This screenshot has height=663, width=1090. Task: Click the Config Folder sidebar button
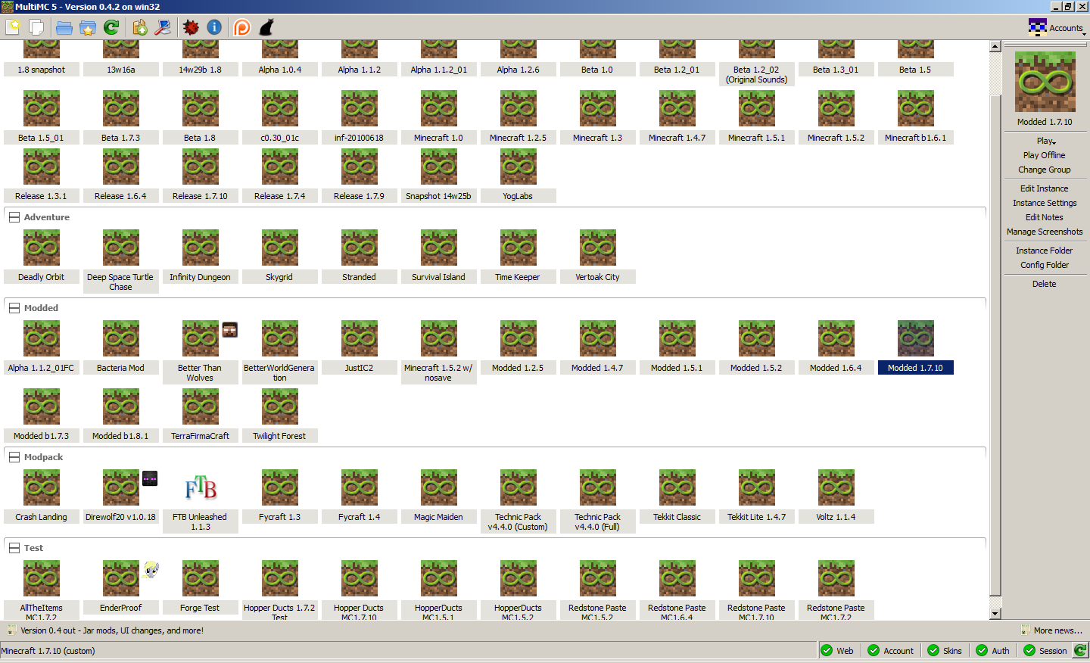pos(1045,265)
